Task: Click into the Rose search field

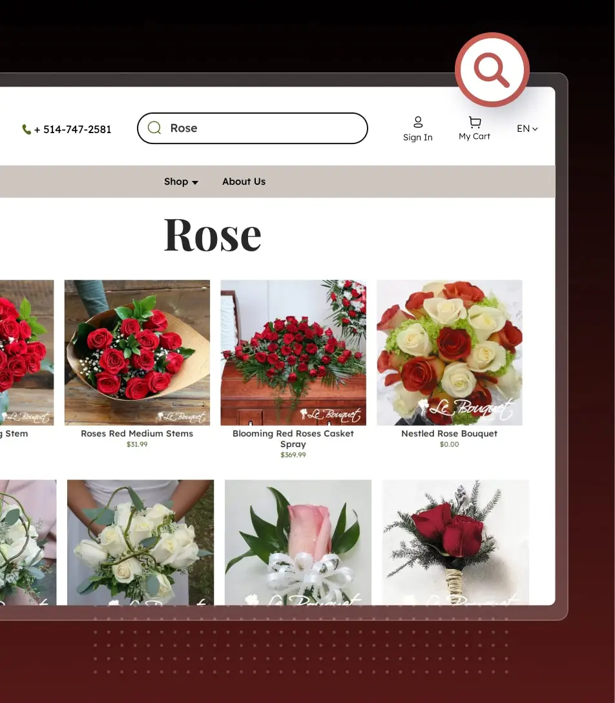Action: 258,128
